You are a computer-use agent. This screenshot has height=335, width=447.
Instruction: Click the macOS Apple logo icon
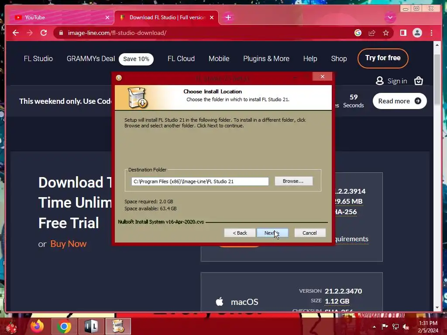(220, 301)
